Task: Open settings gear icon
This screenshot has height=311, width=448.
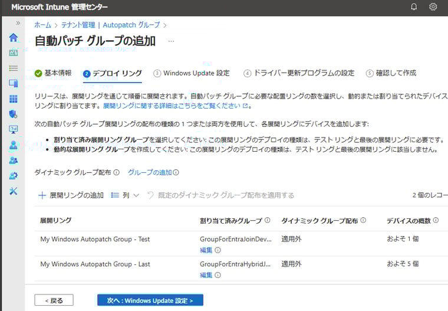Action: 433,6
